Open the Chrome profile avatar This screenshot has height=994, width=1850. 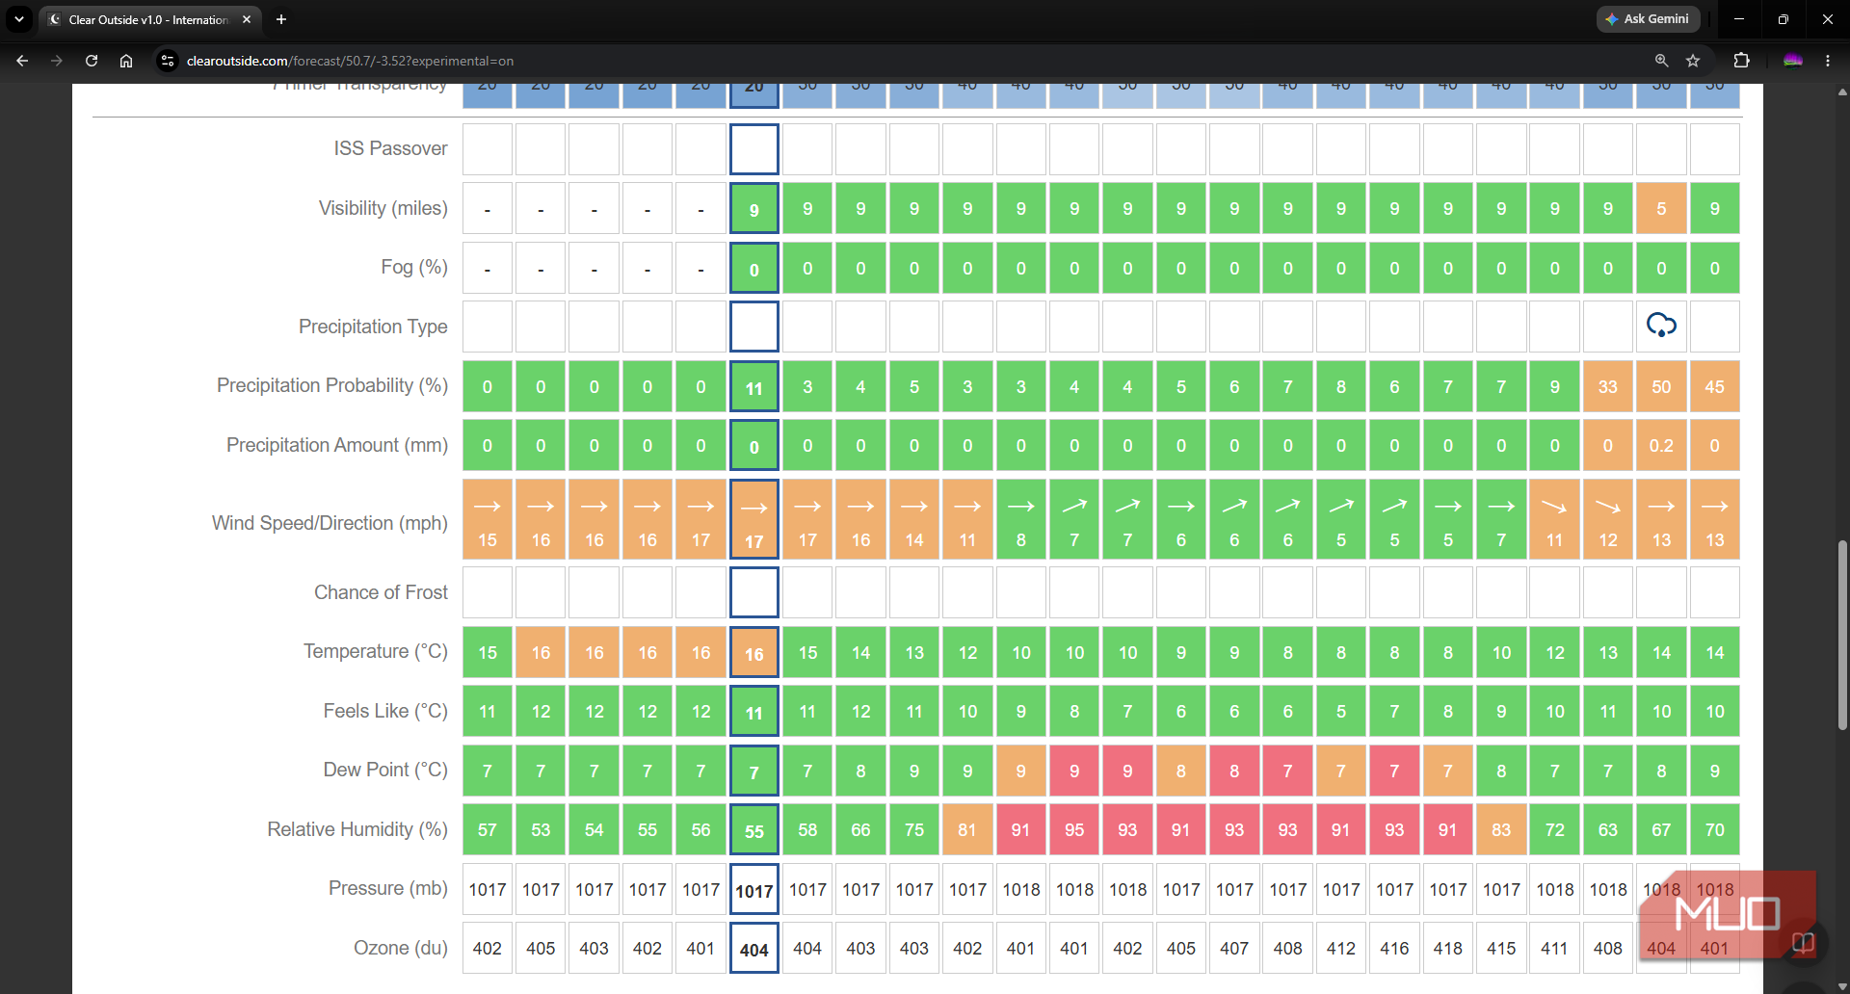point(1792,61)
